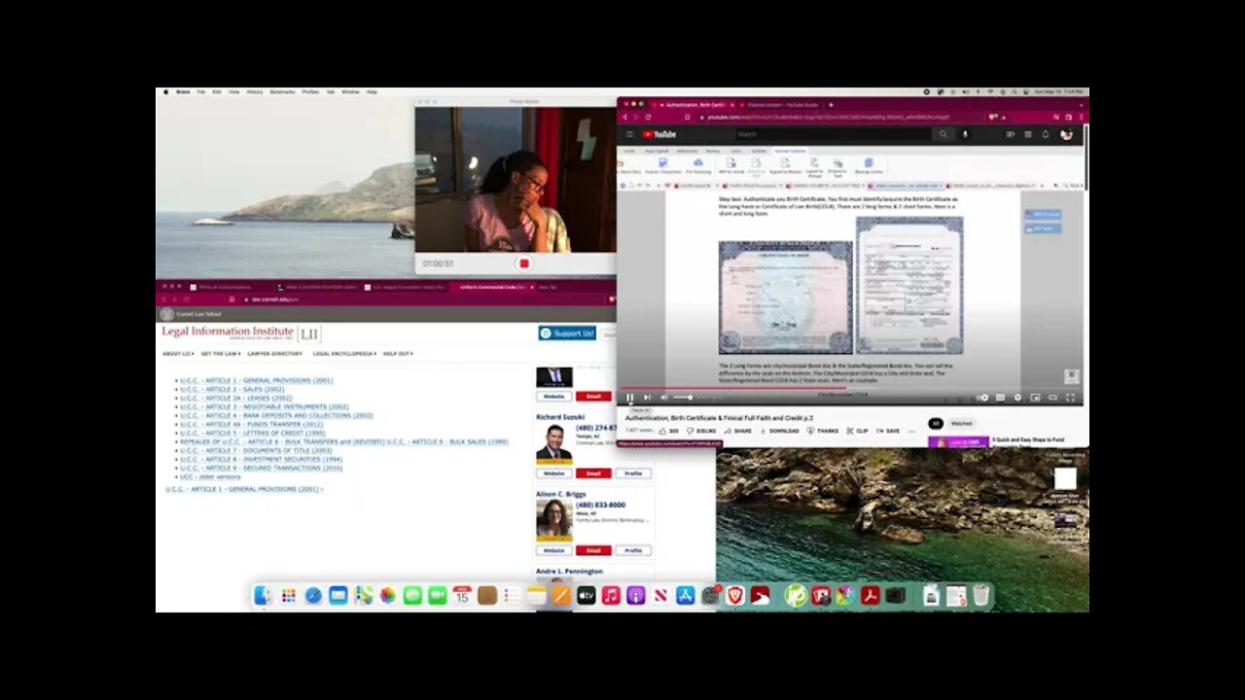Open U.C.C. Article 5 Letters of Credit link

[x=253, y=433]
